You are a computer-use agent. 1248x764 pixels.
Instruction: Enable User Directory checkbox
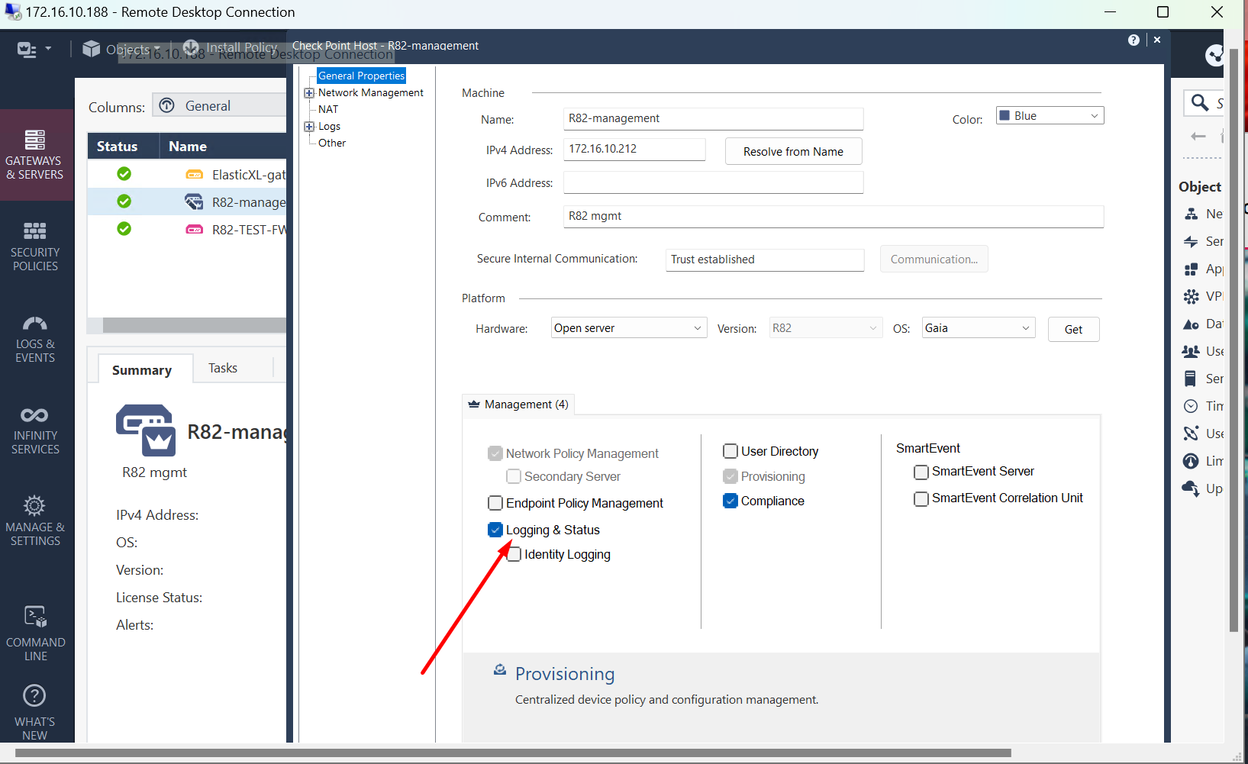[x=730, y=451]
